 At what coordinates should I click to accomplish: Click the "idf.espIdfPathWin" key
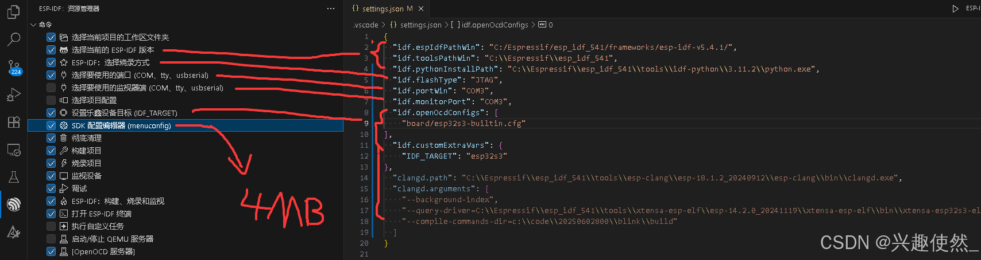pyautogui.click(x=436, y=47)
